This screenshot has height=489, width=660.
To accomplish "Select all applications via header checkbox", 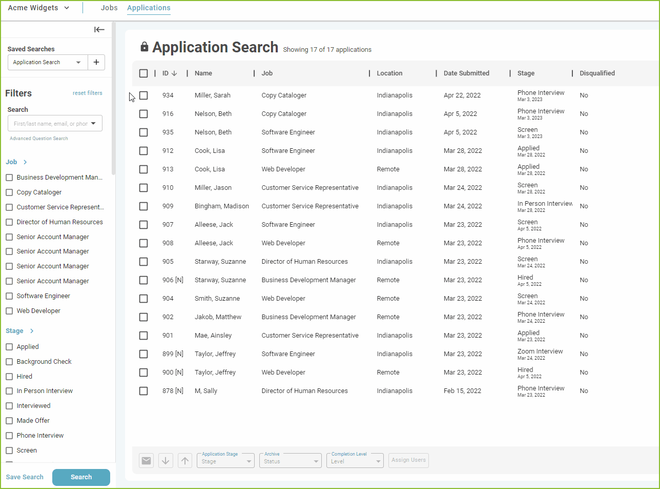I will [143, 73].
